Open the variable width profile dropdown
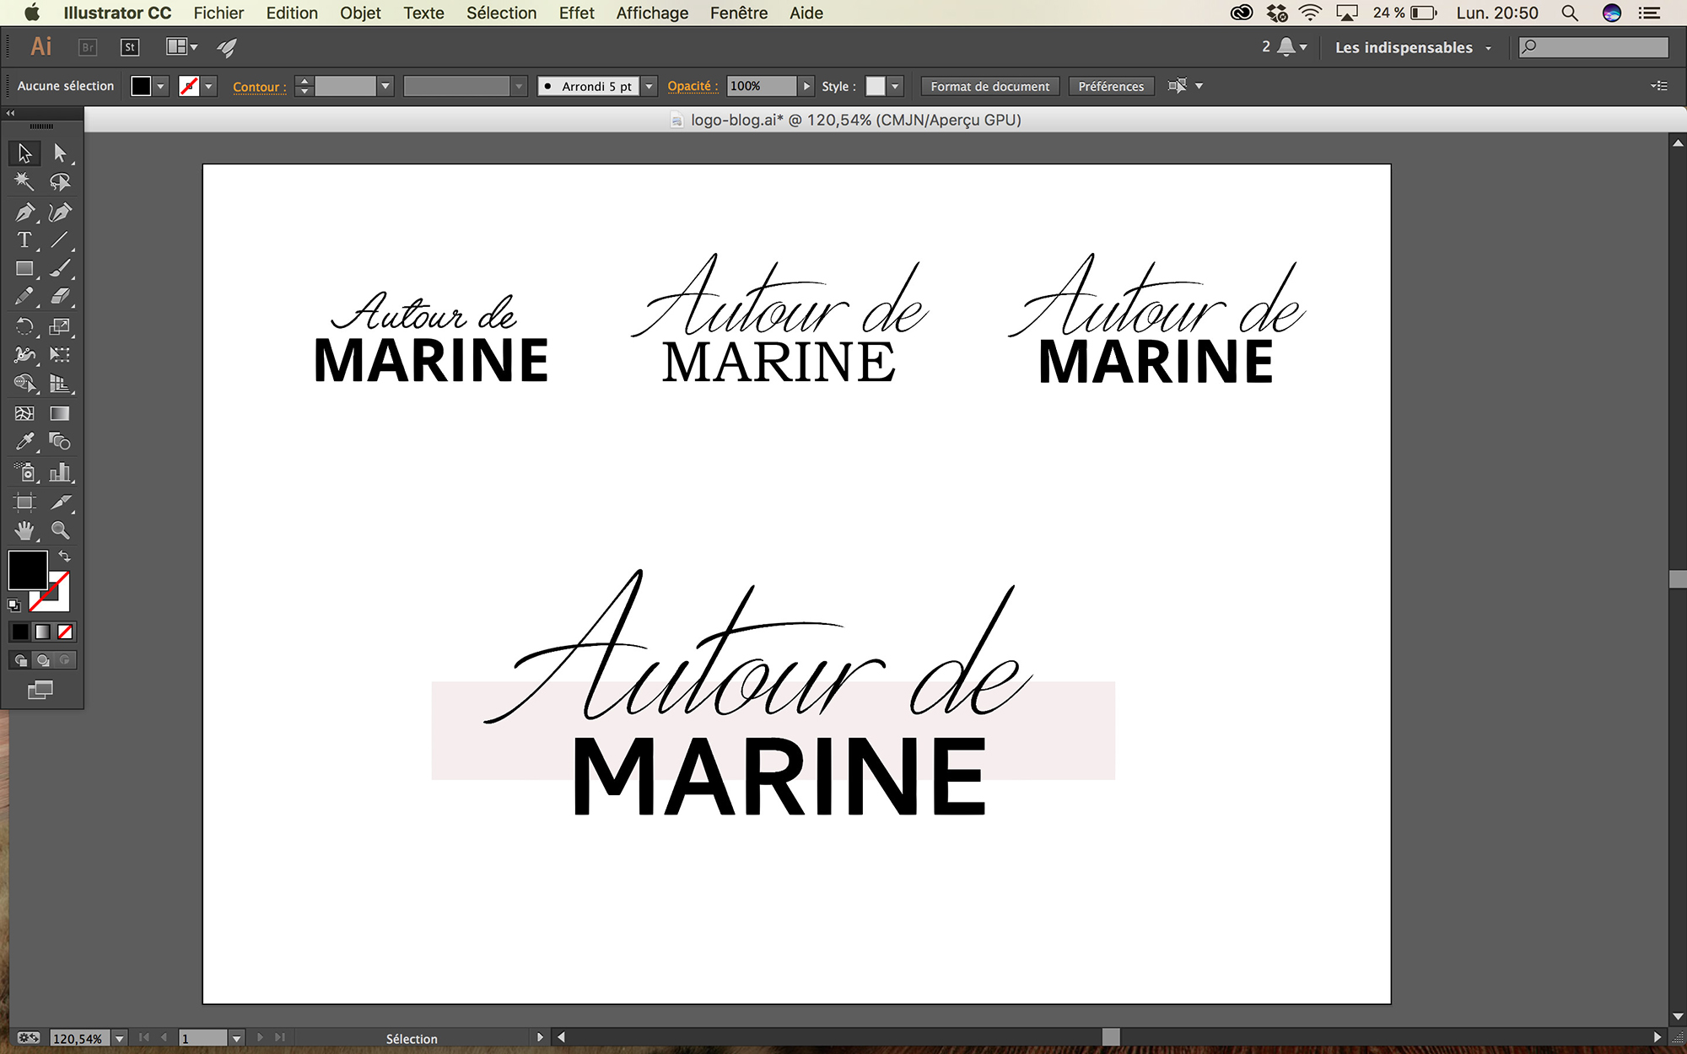The width and height of the screenshot is (1687, 1054). tap(520, 86)
